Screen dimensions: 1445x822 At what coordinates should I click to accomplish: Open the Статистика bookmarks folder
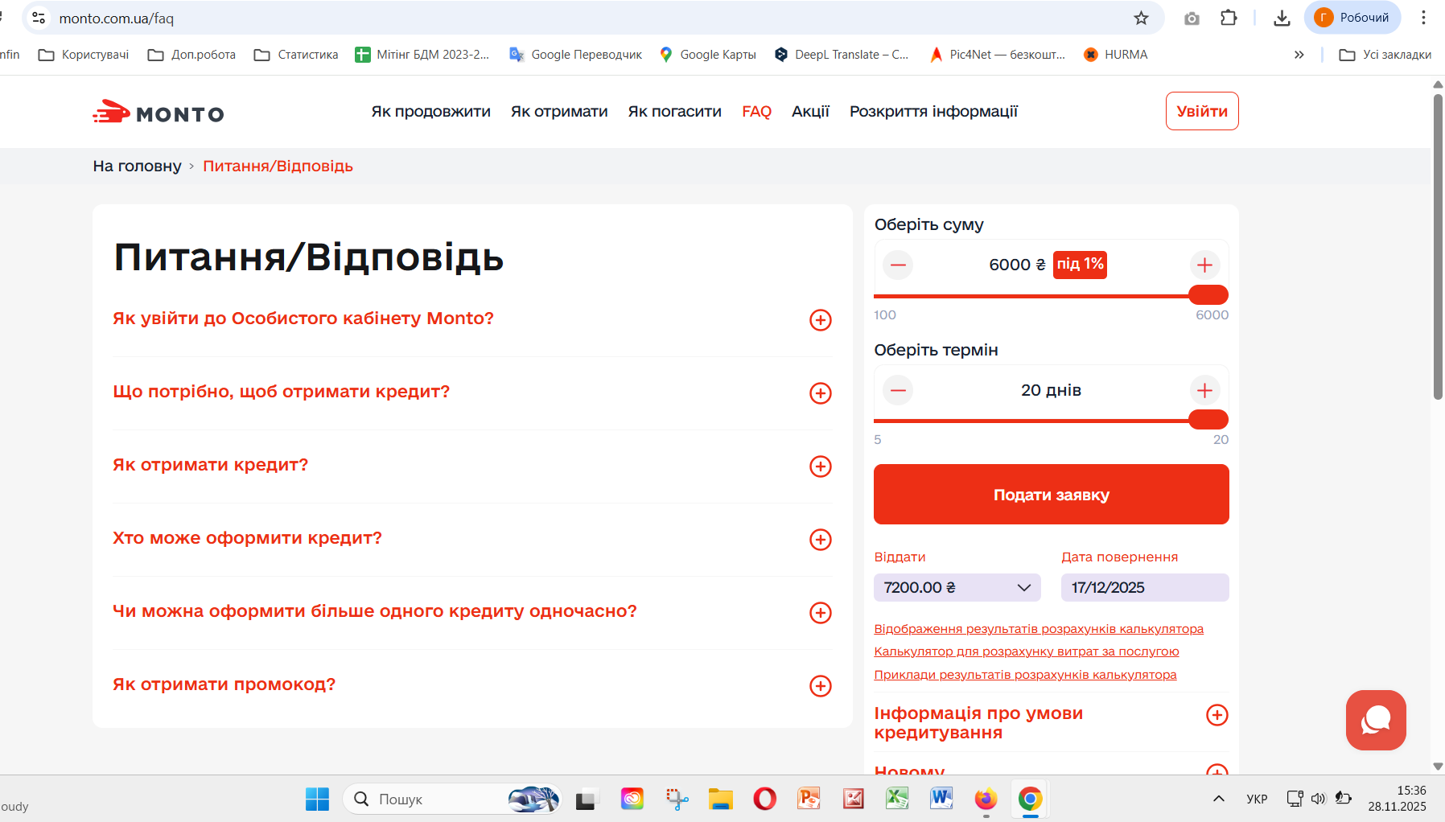(x=296, y=55)
